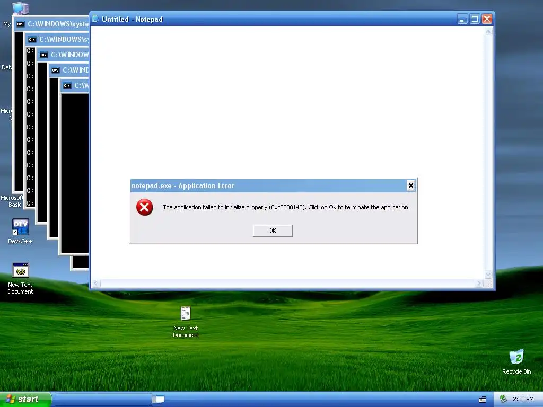Viewport: 543px width, 407px height.
Task: Click the Recycle Bin label text
Action: 516,371
